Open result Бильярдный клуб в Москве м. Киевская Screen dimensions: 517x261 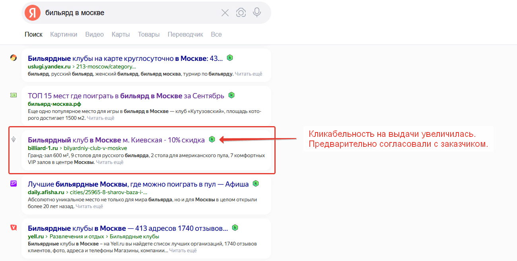pyautogui.click(x=116, y=140)
